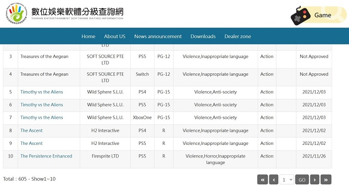This screenshot has height=196, width=349.
Task: Go to next page arrow
Action: tap(315, 180)
